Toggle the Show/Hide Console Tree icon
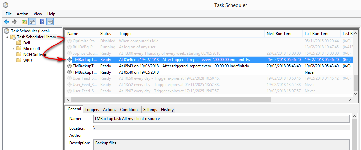This screenshot has width=361, height=150. [32, 22]
